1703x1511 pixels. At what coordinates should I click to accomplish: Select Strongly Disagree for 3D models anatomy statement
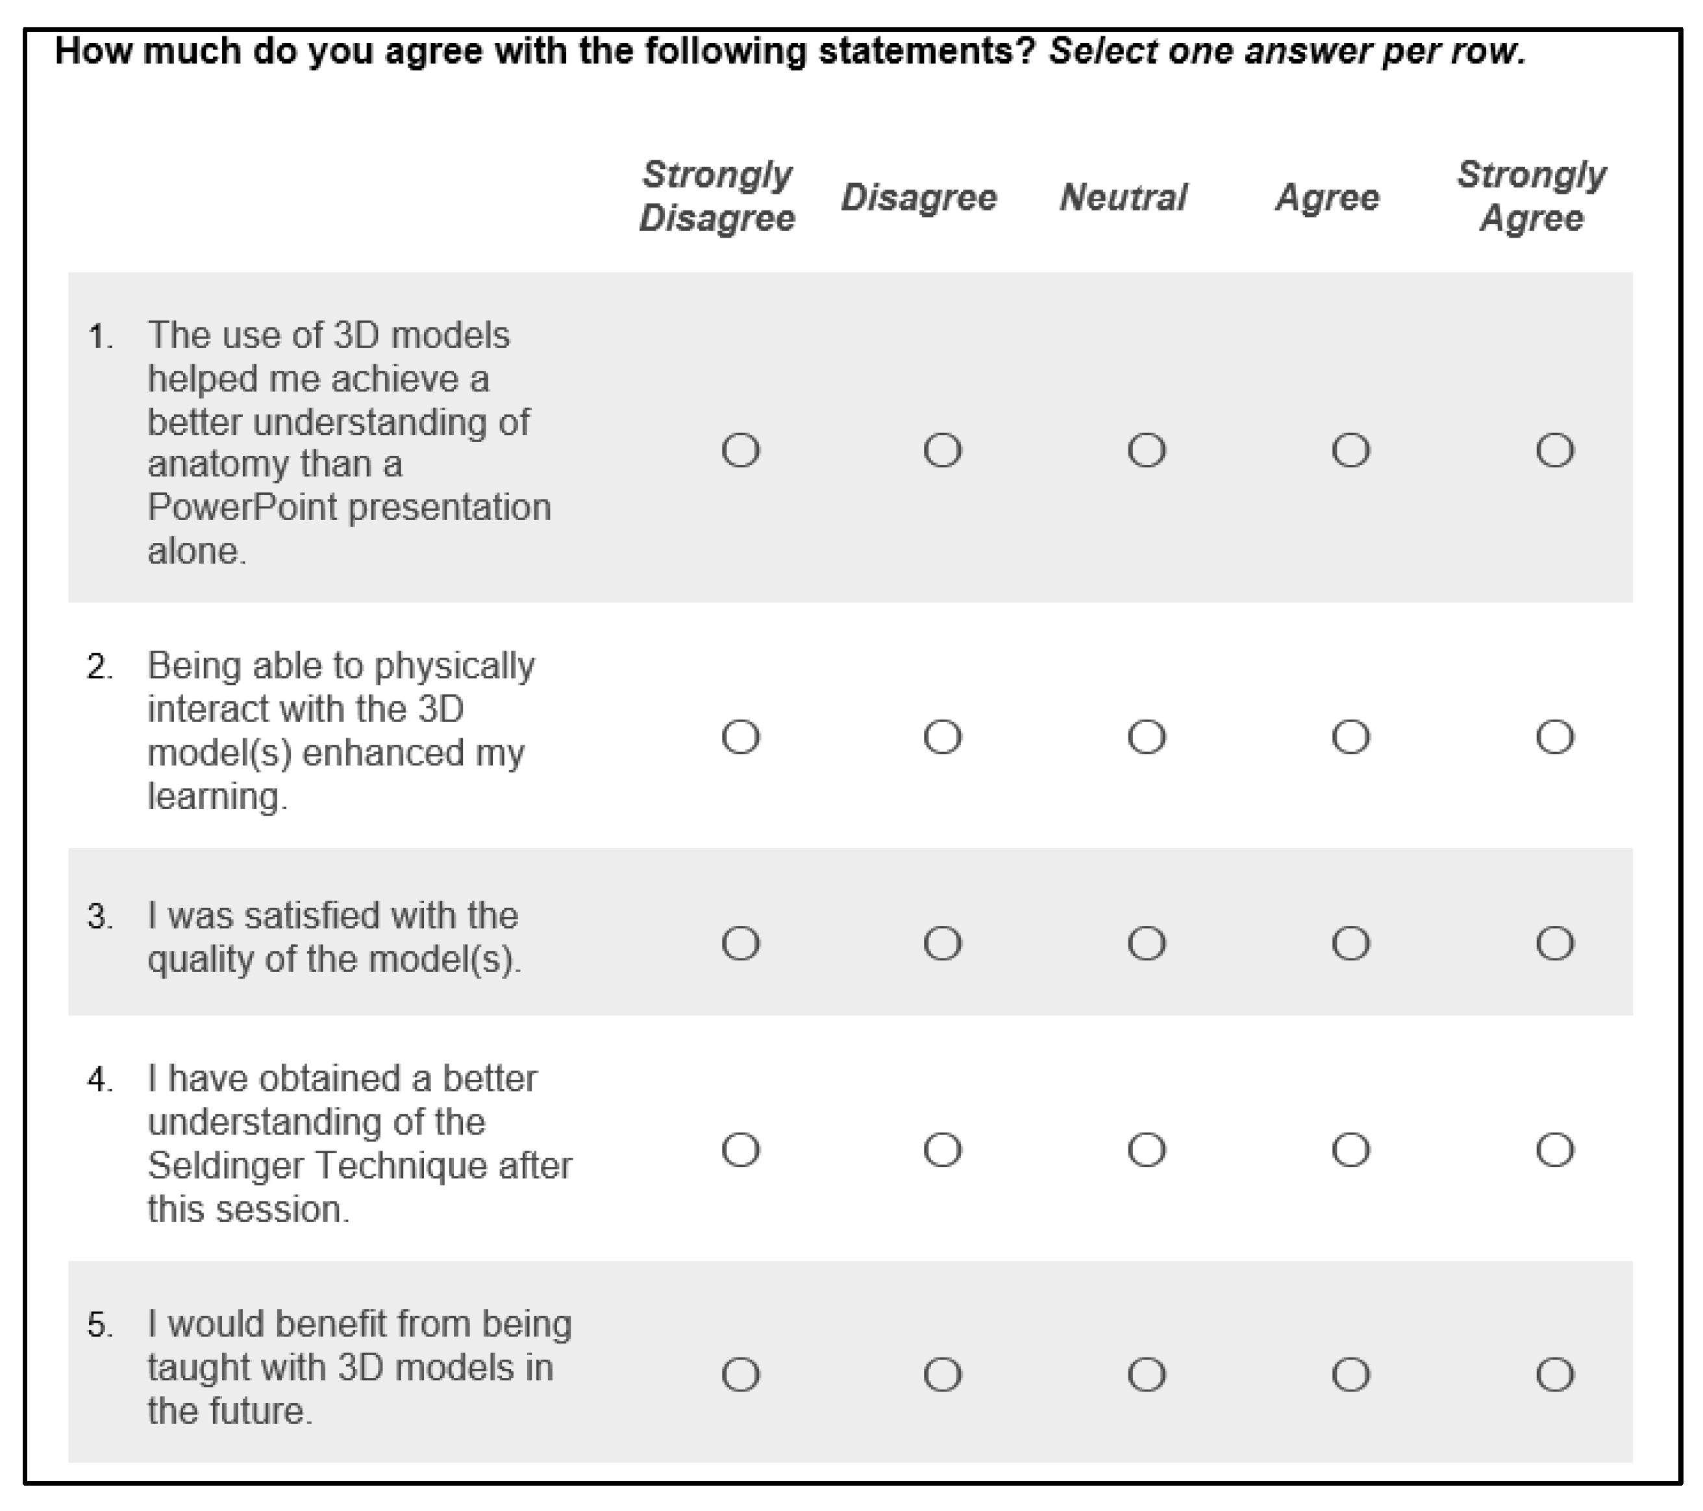coord(741,450)
